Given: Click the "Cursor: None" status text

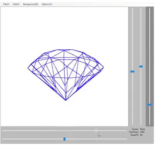Looking at the screenshot, I should 138,129.
